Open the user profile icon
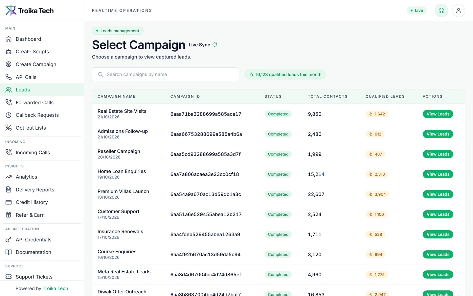473x296 pixels. tap(459, 11)
